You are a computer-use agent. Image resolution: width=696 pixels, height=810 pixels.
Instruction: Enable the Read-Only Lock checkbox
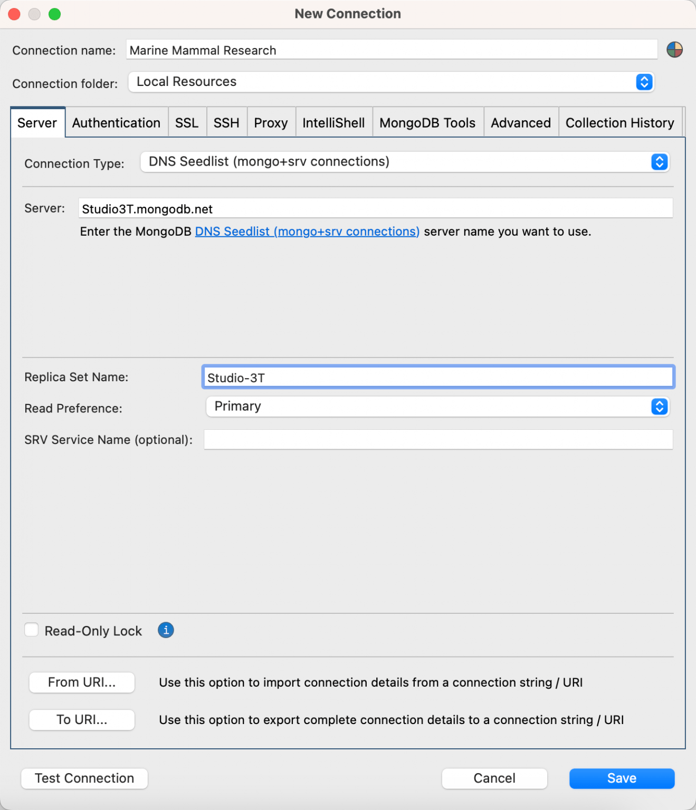tap(32, 630)
